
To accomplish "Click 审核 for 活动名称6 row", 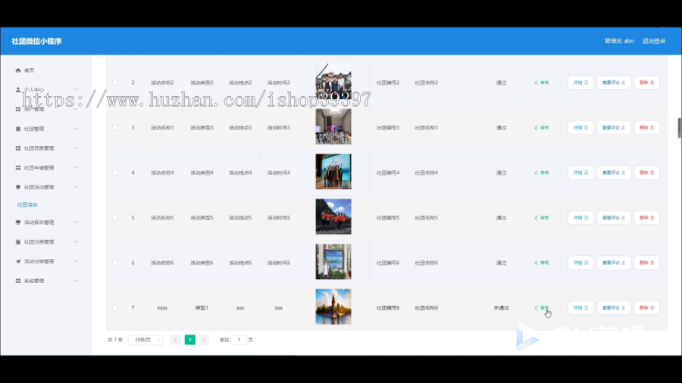I will pos(542,263).
